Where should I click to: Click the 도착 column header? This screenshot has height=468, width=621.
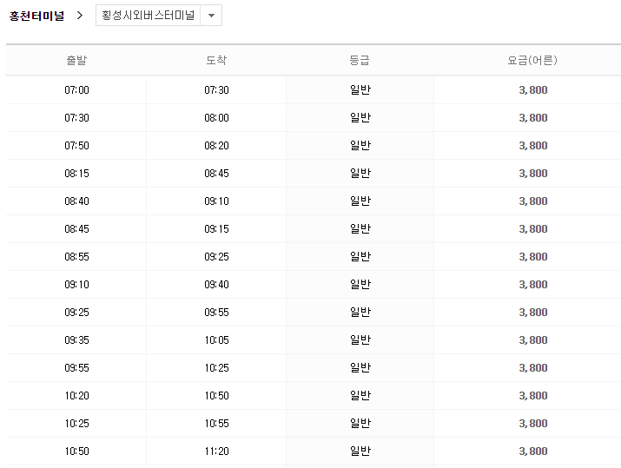coord(216,61)
